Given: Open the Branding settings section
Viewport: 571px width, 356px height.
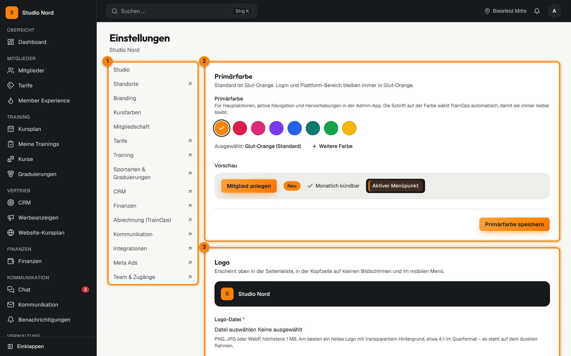Looking at the screenshot, I should [153, 98].
